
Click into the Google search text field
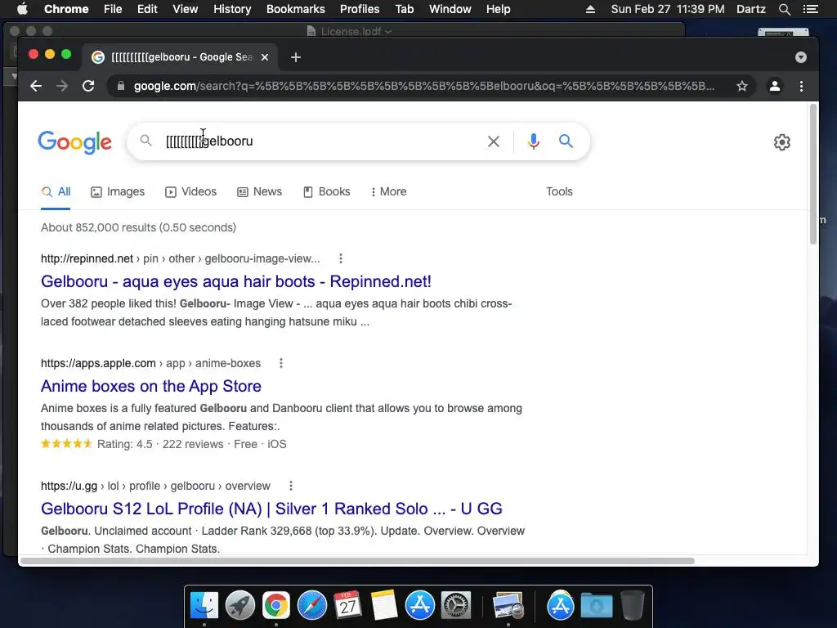(x=320, y=141)
